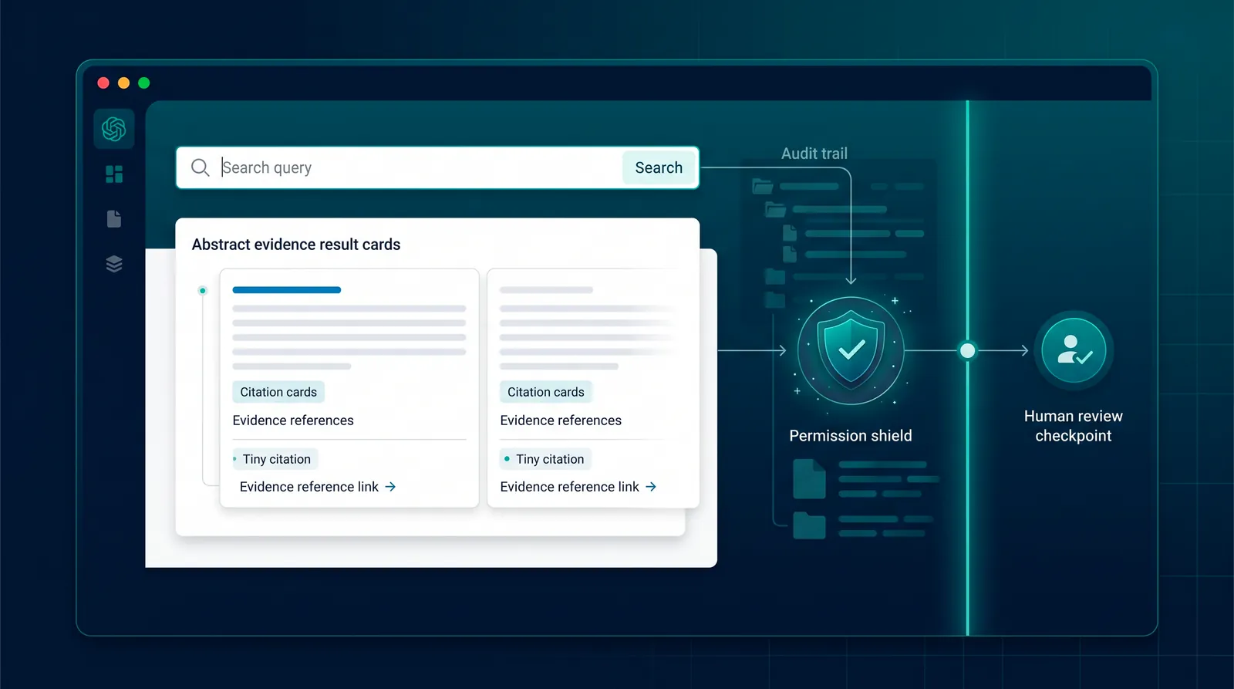This screenshot has height=689, width=1234.
Task: Click the Permission shield label
Action: coord(851,436)
